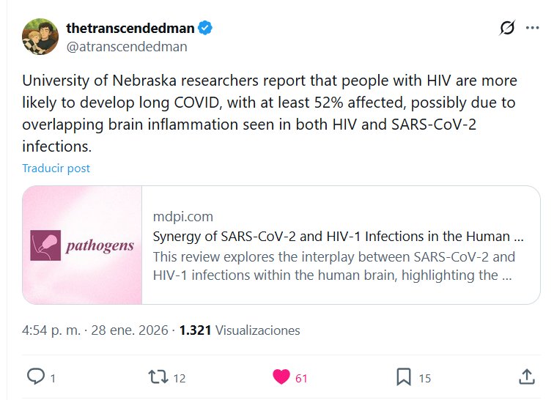The width and height of the screenshot is (554, 400).
Task: Click the like count number 61
Action: click(301, 378)
